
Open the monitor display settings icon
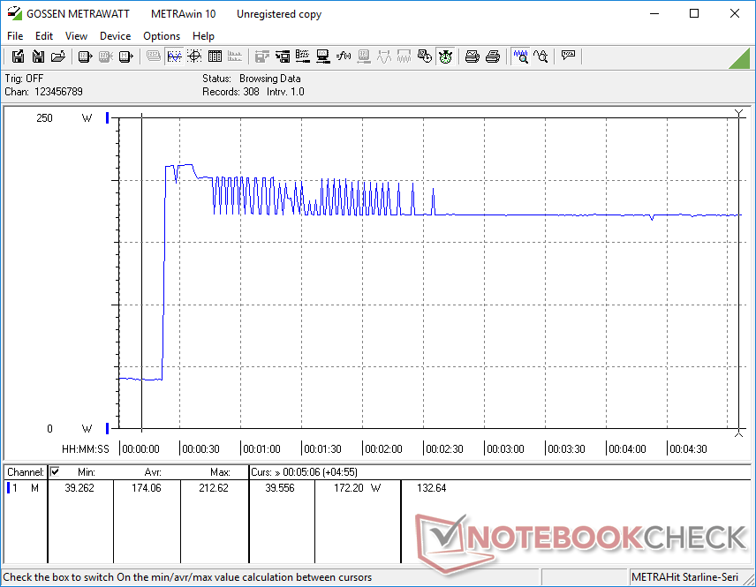click(323, 56)
